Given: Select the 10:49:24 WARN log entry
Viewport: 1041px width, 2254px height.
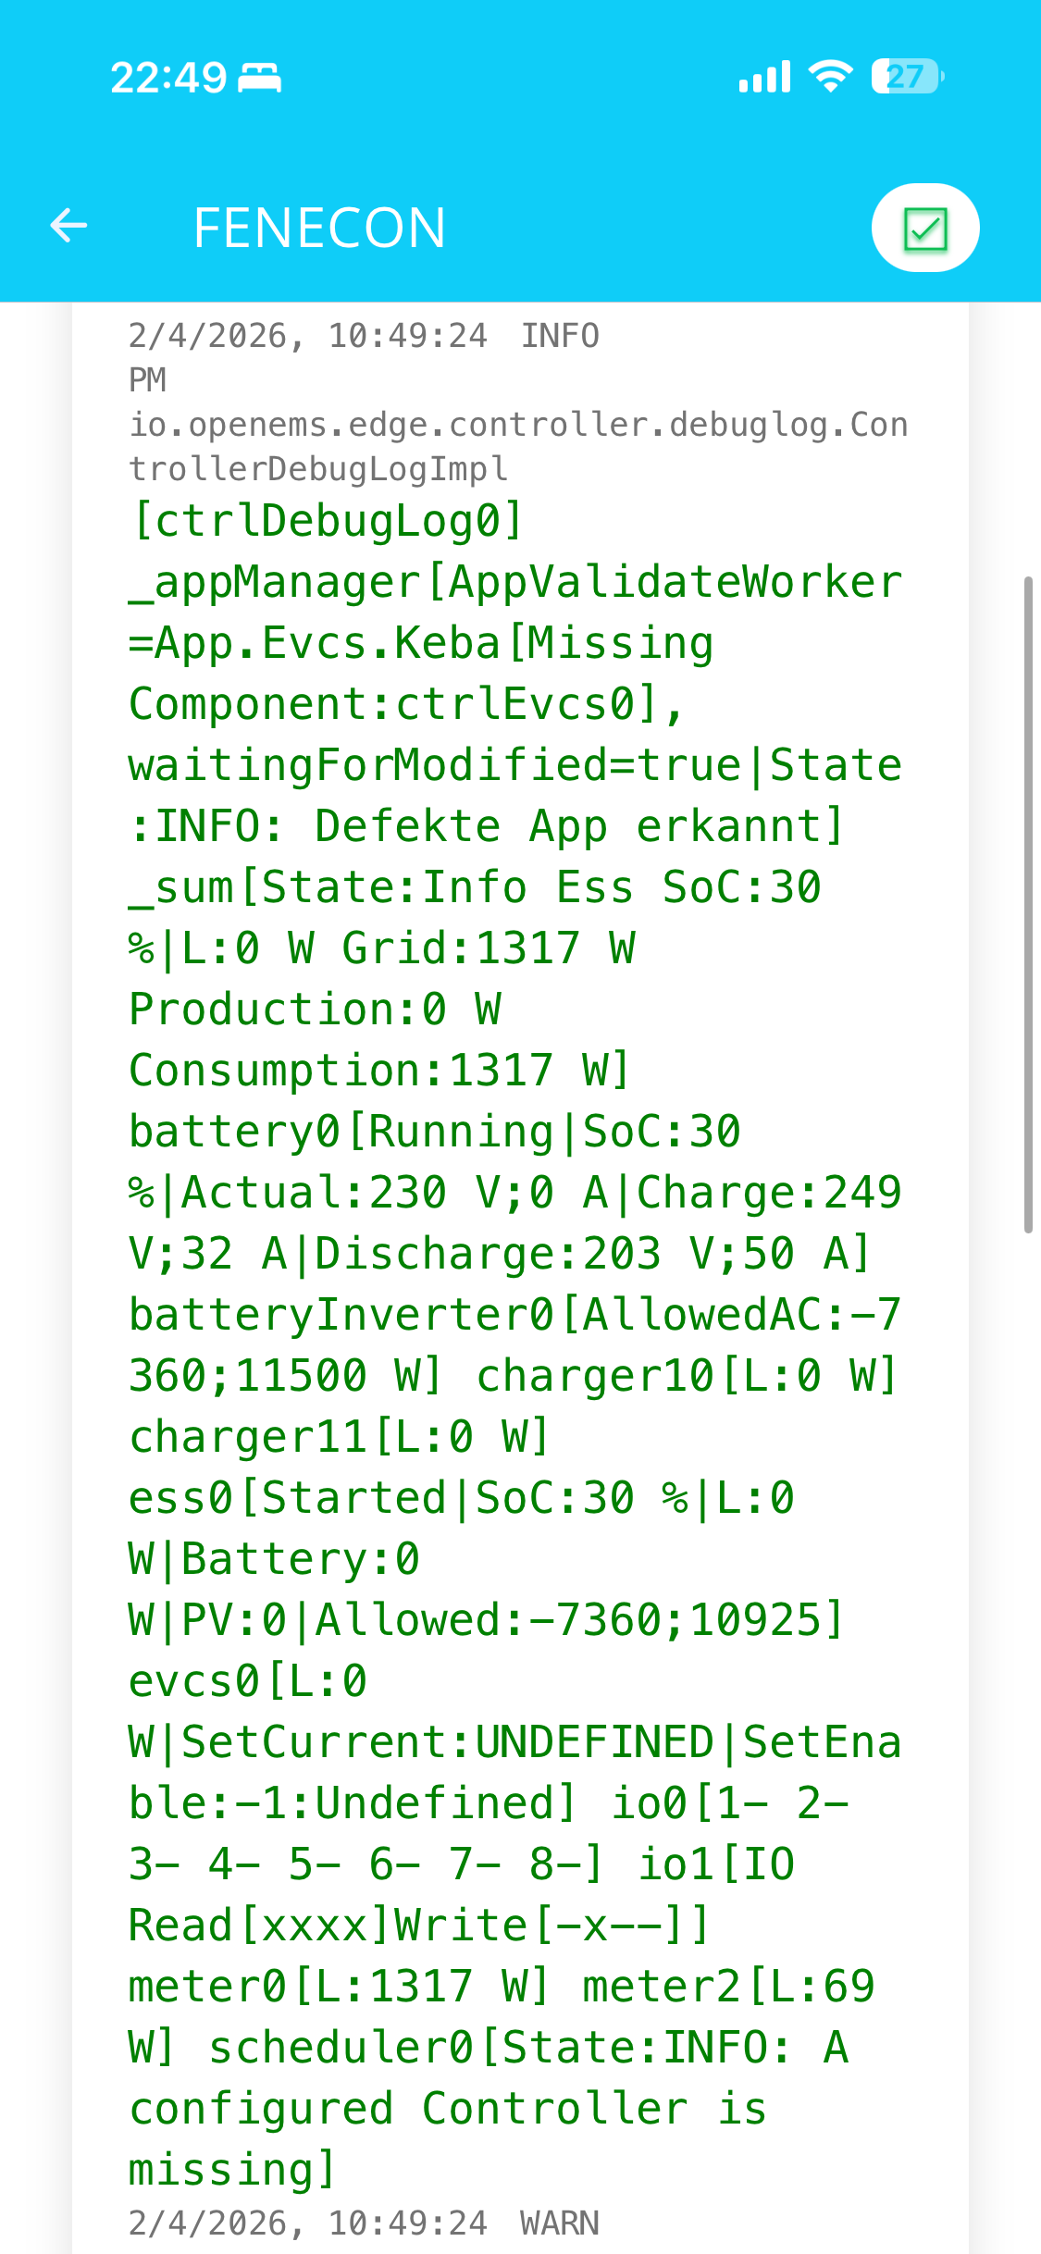Looking at the screenshot, I should tap(364, 2223).
